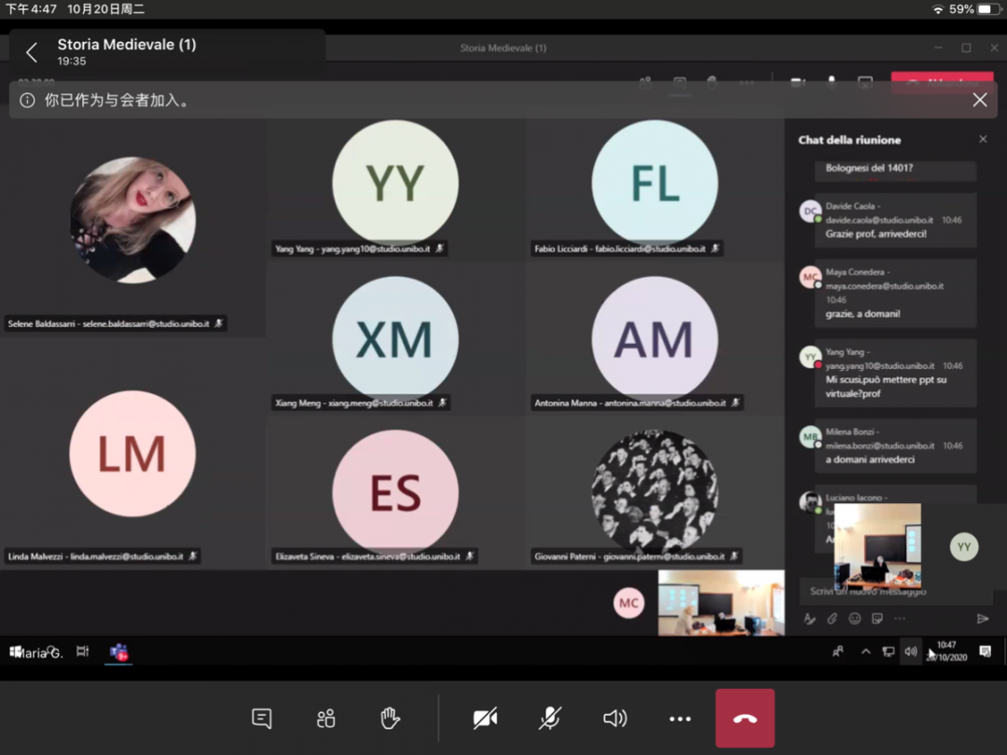Viewport: 1007px width, 755px height.
Task: Go back from the Storia Medievale meeting
Action: coord(32,52)
